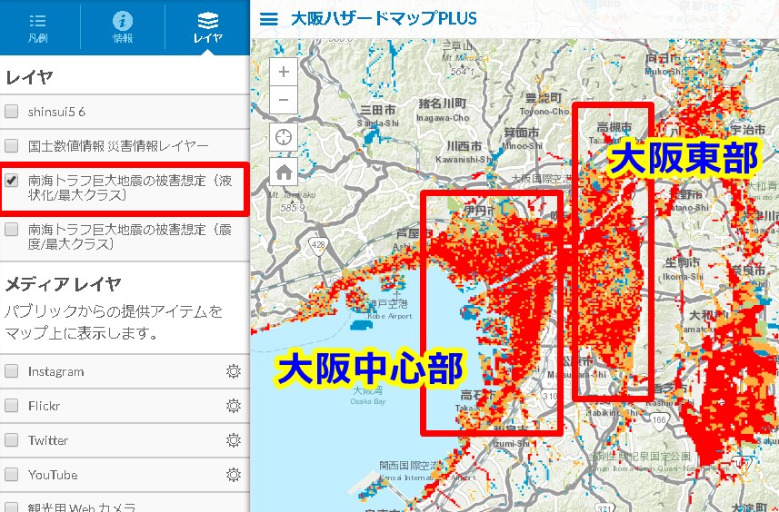The width and height of the screenshot is (779, 512).
Task: Open YouTube layer settings gear
Action: pyautogui.click(x=233, y=475)
